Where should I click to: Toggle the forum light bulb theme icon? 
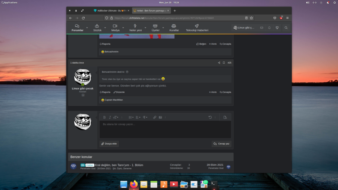(x=277, y=27)
